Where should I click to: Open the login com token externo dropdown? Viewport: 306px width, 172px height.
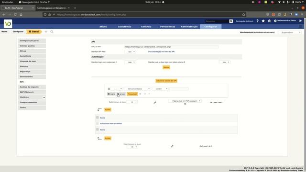pyautogui.click(x=225, y=62)
